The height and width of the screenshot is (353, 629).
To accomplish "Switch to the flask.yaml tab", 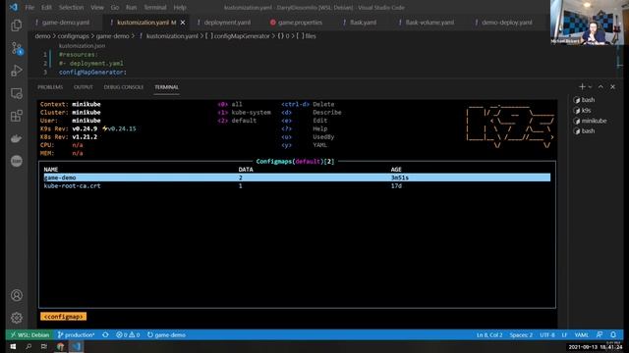I will click(363, 23).
